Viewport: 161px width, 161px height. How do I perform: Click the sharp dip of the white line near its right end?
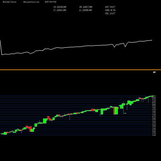(125, 47)
